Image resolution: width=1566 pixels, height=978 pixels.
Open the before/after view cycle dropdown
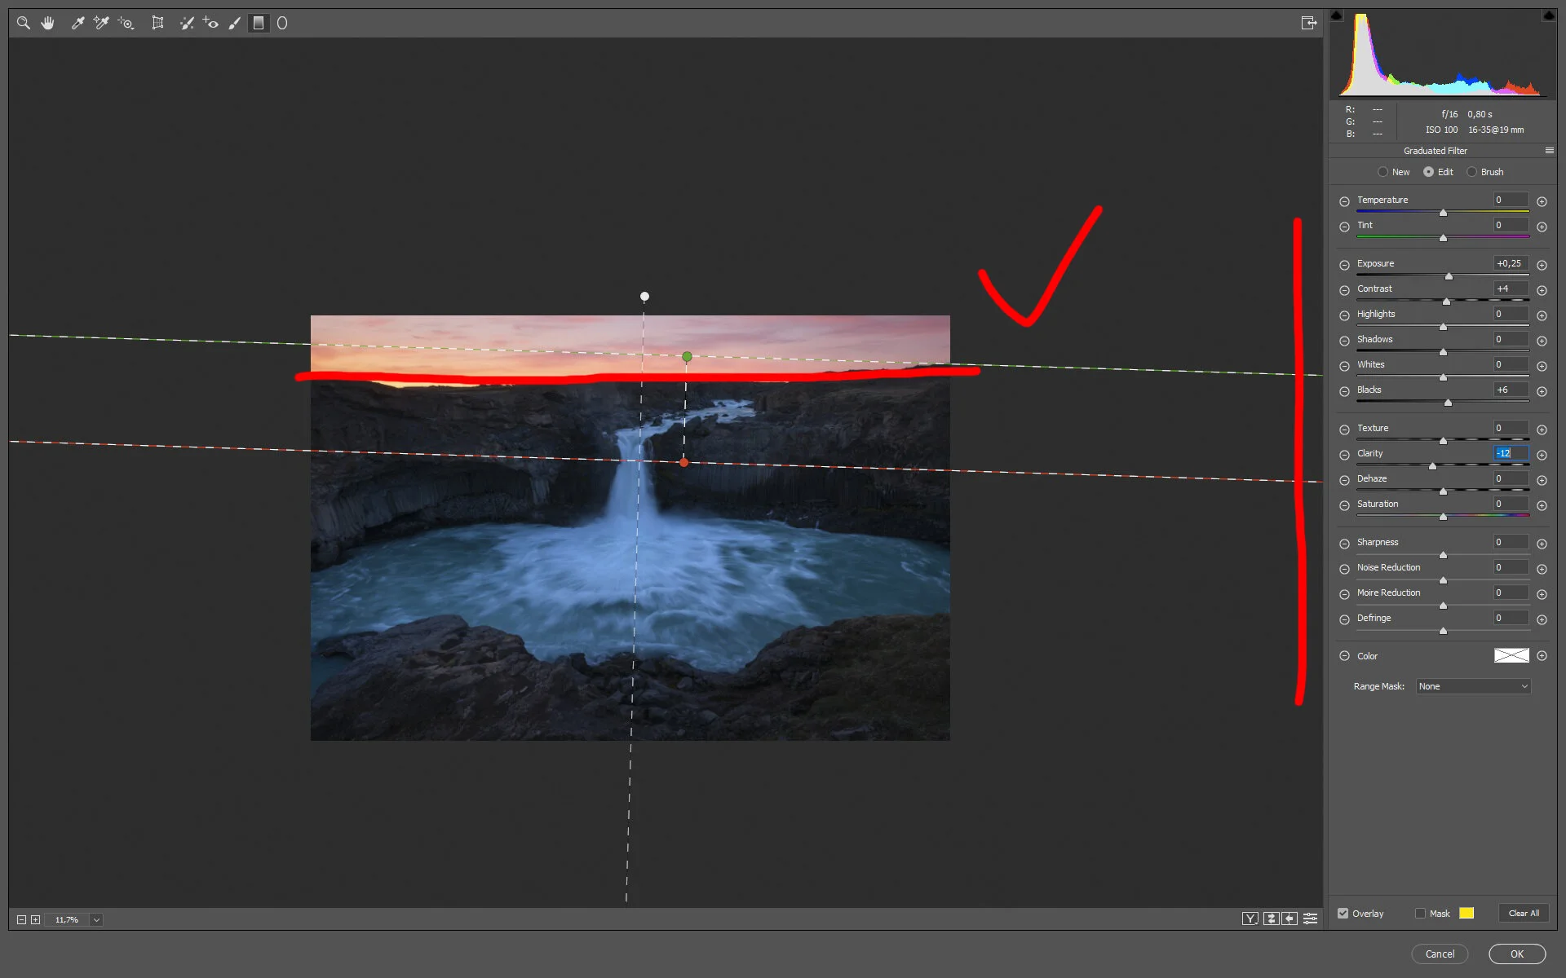click(1250, 919)
